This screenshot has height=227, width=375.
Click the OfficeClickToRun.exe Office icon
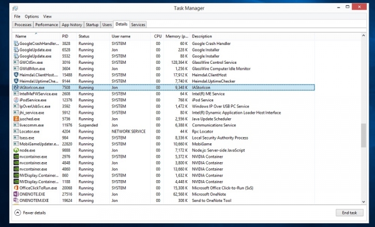point(16,188)
